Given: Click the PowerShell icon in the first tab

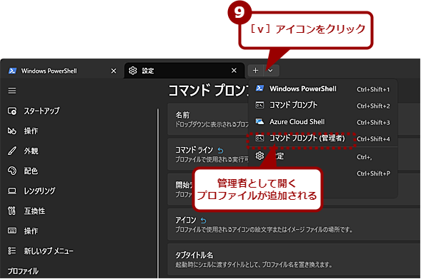Looking at the screenshot, I should point(12,71).
